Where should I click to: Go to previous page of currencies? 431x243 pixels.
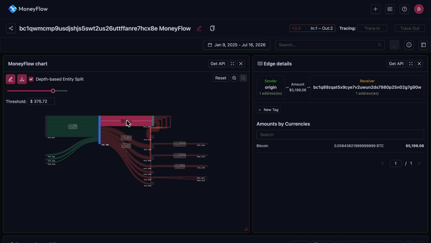tap(382, 163)
